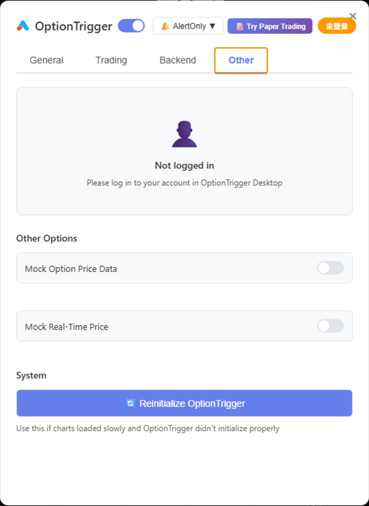Click the purple user avatar icon
The height and width of the screenshot is (506, 369).
point(184,134)
